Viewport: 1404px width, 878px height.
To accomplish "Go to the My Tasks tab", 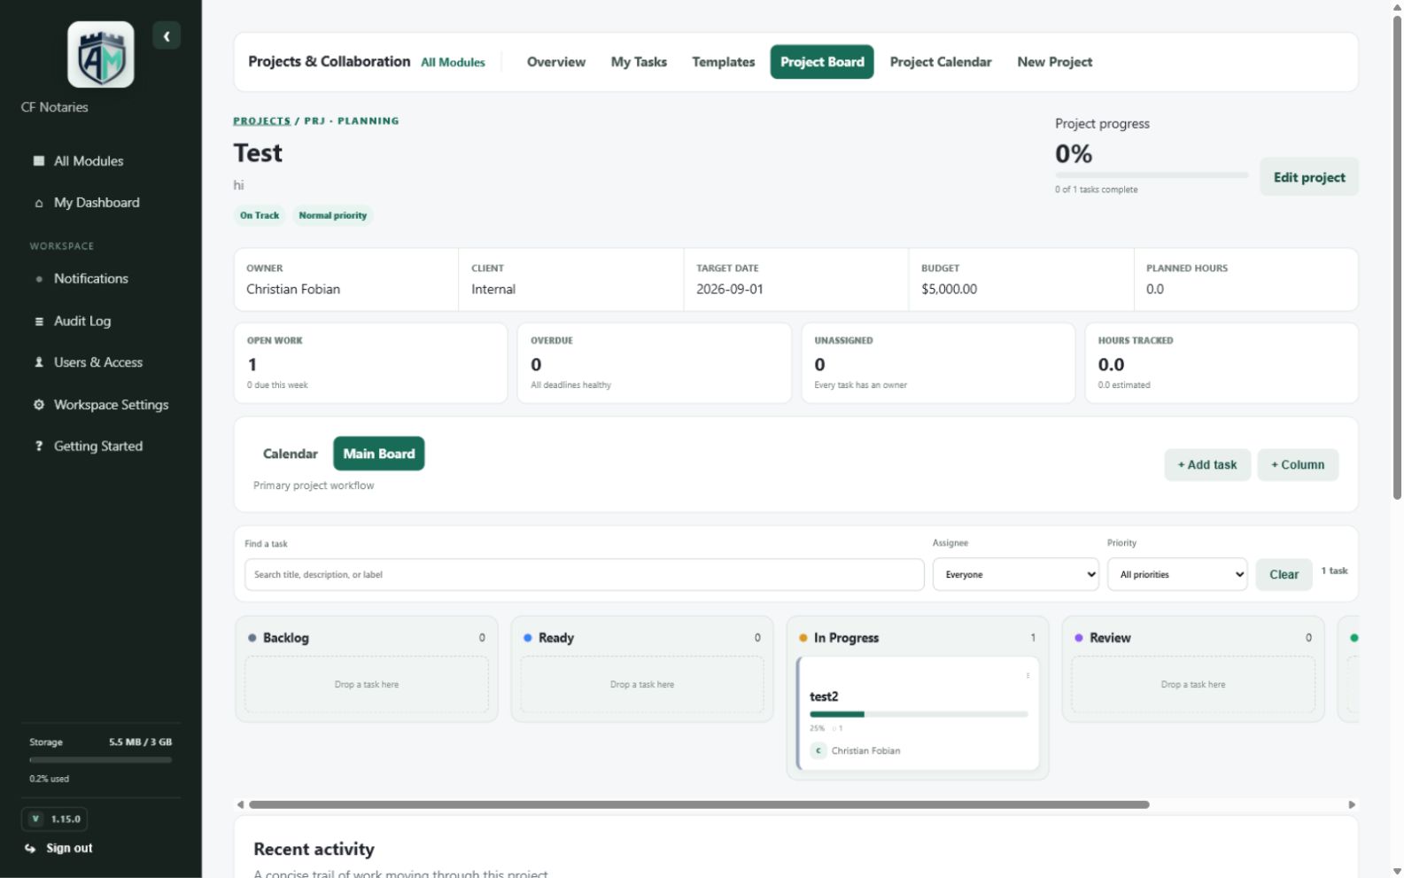I will 639,62.
